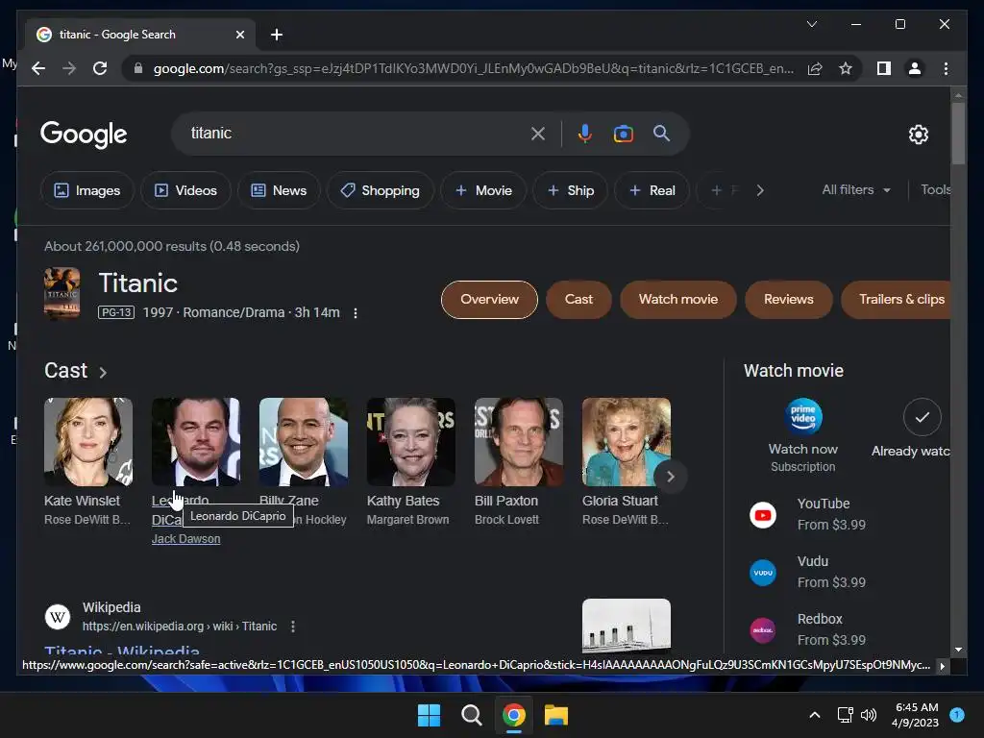984x738 pixels.
Task: Open more options dots next to Titanic runtime
Action: (x=356, y=313)
